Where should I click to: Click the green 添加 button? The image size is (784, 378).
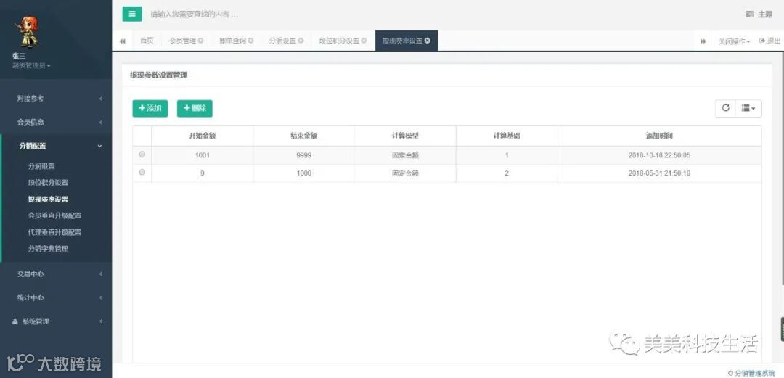coord(150,109)
